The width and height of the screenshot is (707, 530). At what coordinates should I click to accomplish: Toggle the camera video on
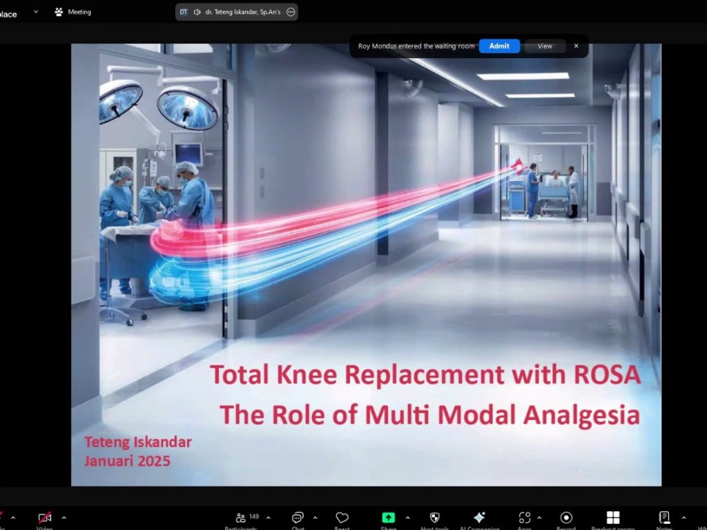[45, 518]
